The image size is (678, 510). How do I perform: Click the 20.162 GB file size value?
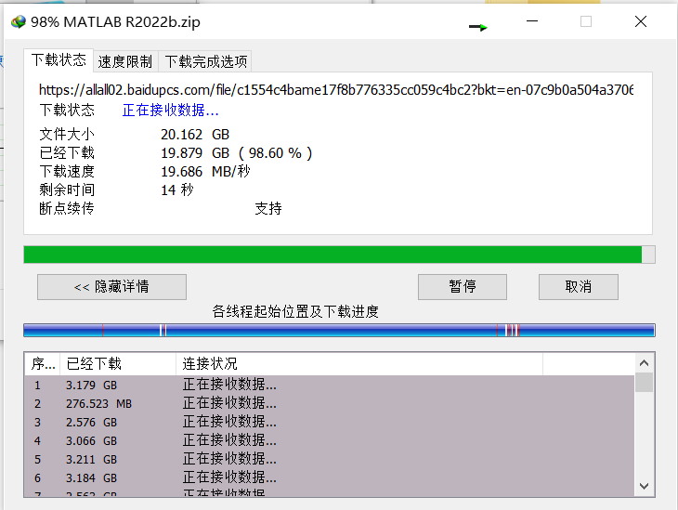pos(195,135)
